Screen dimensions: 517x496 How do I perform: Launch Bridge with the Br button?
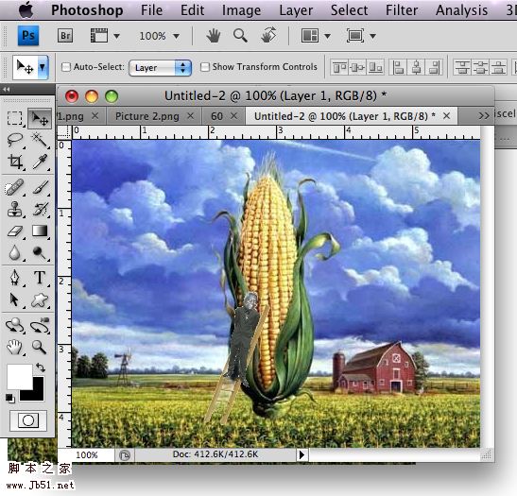(x=65, y=35)
